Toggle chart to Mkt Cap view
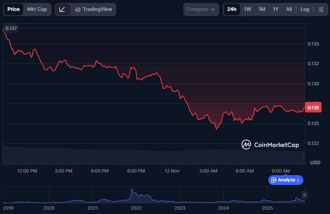 (37, 9)
